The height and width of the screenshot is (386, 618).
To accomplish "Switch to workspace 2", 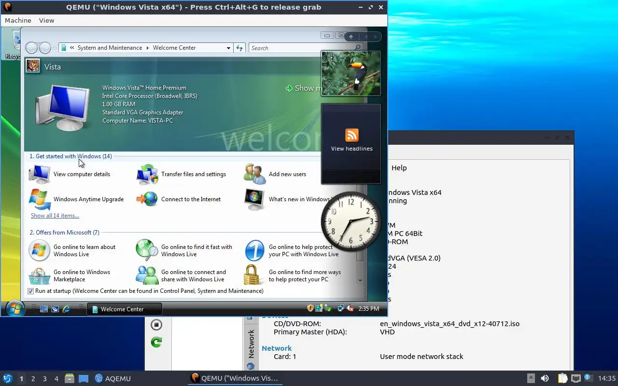I will pos(33,379).
